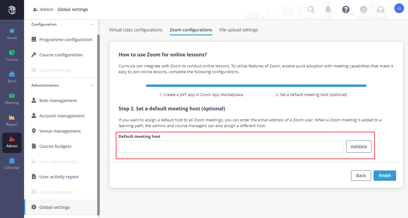Select the Admin navigation icon

(12, 139)
